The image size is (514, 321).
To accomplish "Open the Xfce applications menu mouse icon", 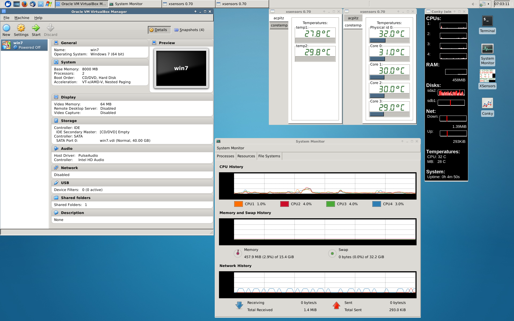I will [8, 4].
